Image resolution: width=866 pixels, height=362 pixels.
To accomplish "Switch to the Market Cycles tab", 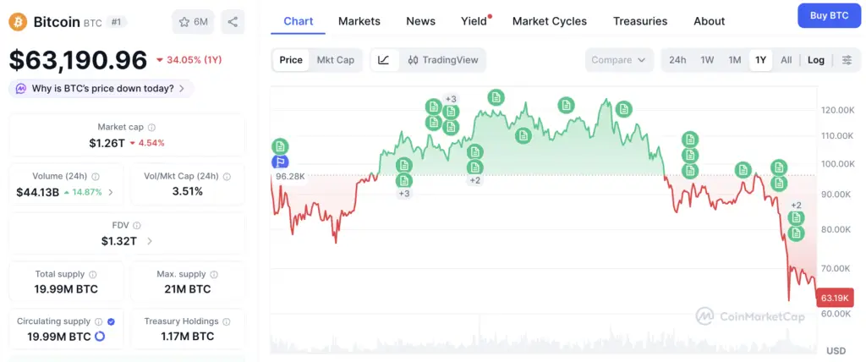I will 550,21.
